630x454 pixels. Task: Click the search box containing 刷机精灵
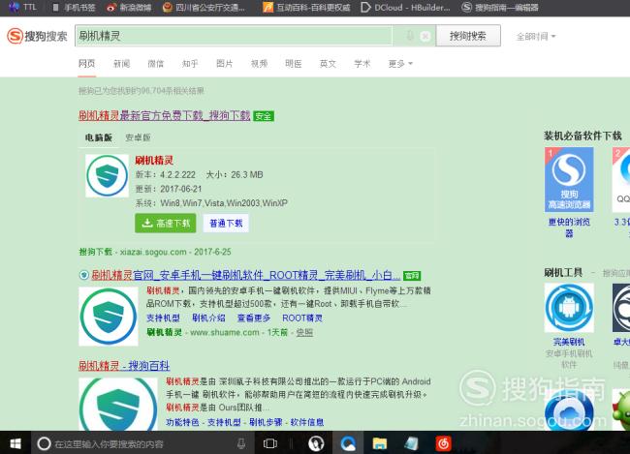[233, 36]
